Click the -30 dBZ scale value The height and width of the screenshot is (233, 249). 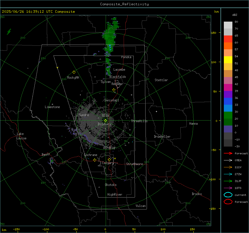237,146
